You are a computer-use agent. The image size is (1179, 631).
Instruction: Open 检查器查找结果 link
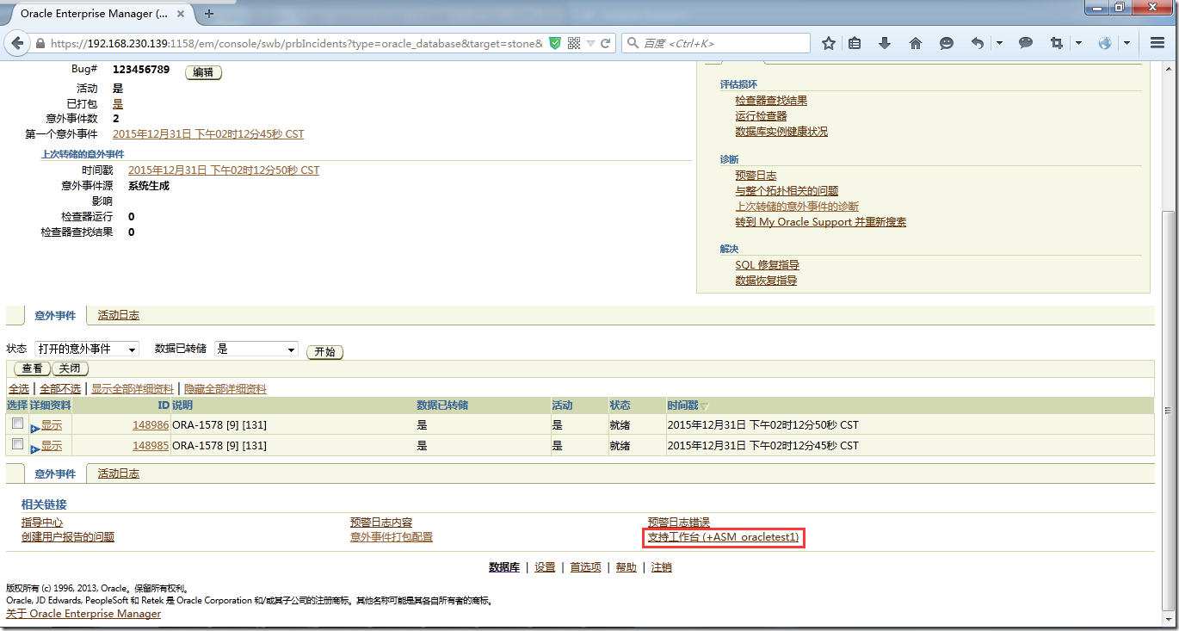(771, 101)
